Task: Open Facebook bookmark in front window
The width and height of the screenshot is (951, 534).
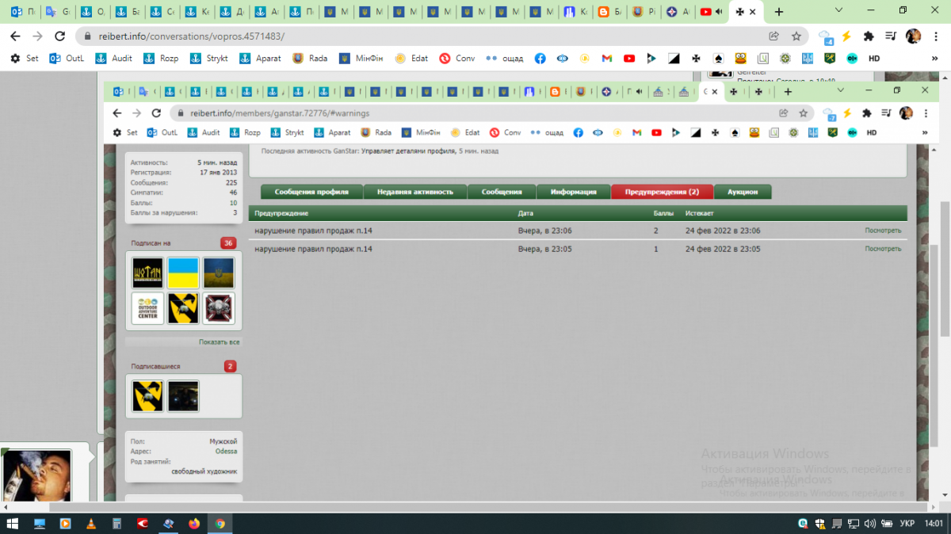Action: pyautogui.click(x=579, y=132)
